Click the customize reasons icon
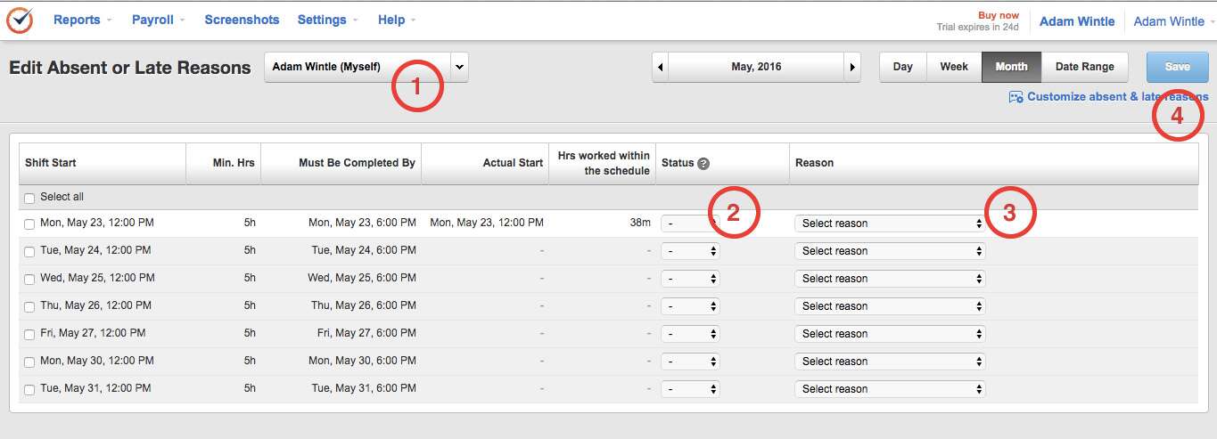 (1016, 97)
